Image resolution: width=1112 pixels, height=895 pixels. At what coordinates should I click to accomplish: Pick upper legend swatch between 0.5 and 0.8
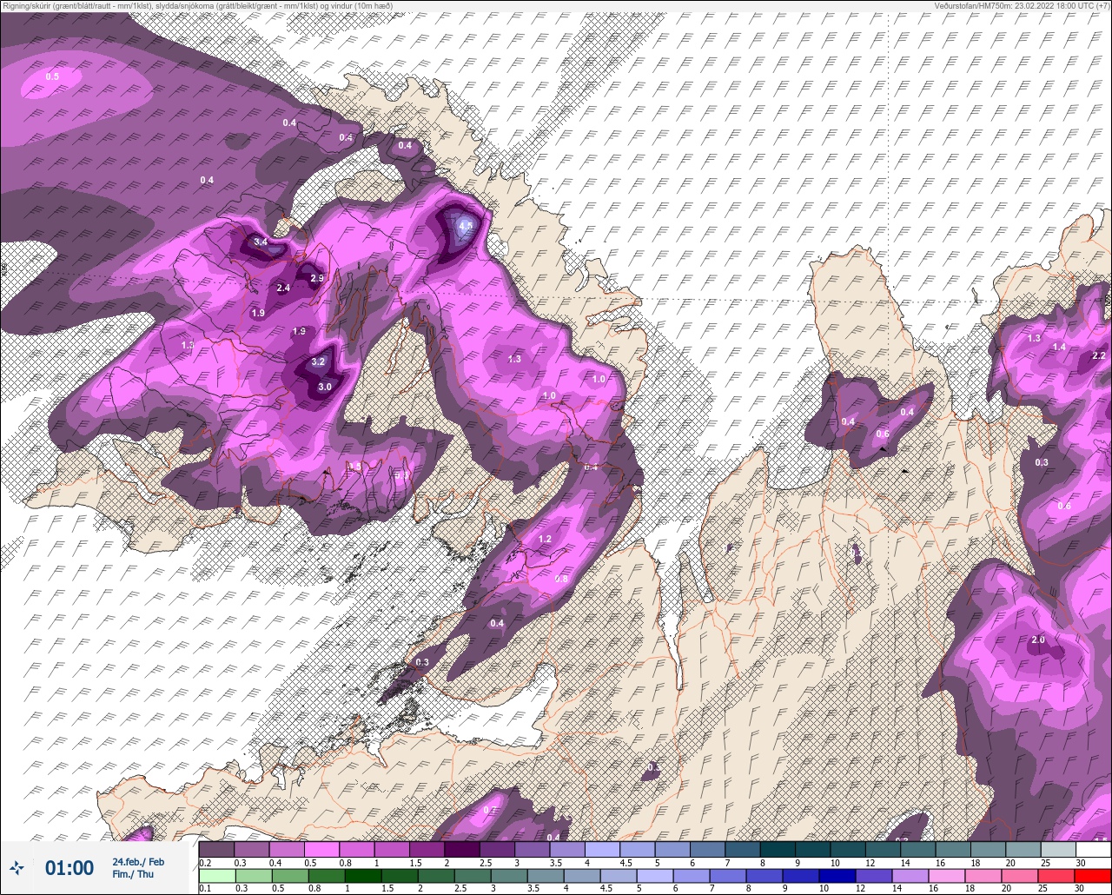(x=321, y=849)
